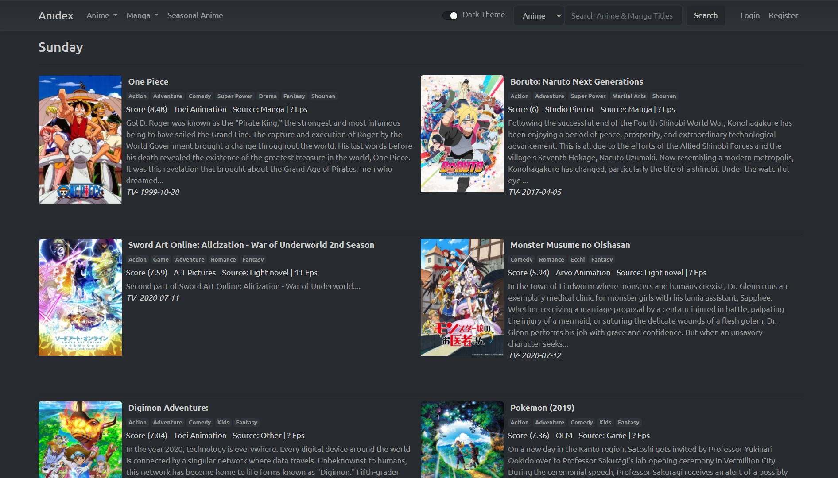
Task: Select the Kids tag under Digimon Adventure
Action: (223, 422)
